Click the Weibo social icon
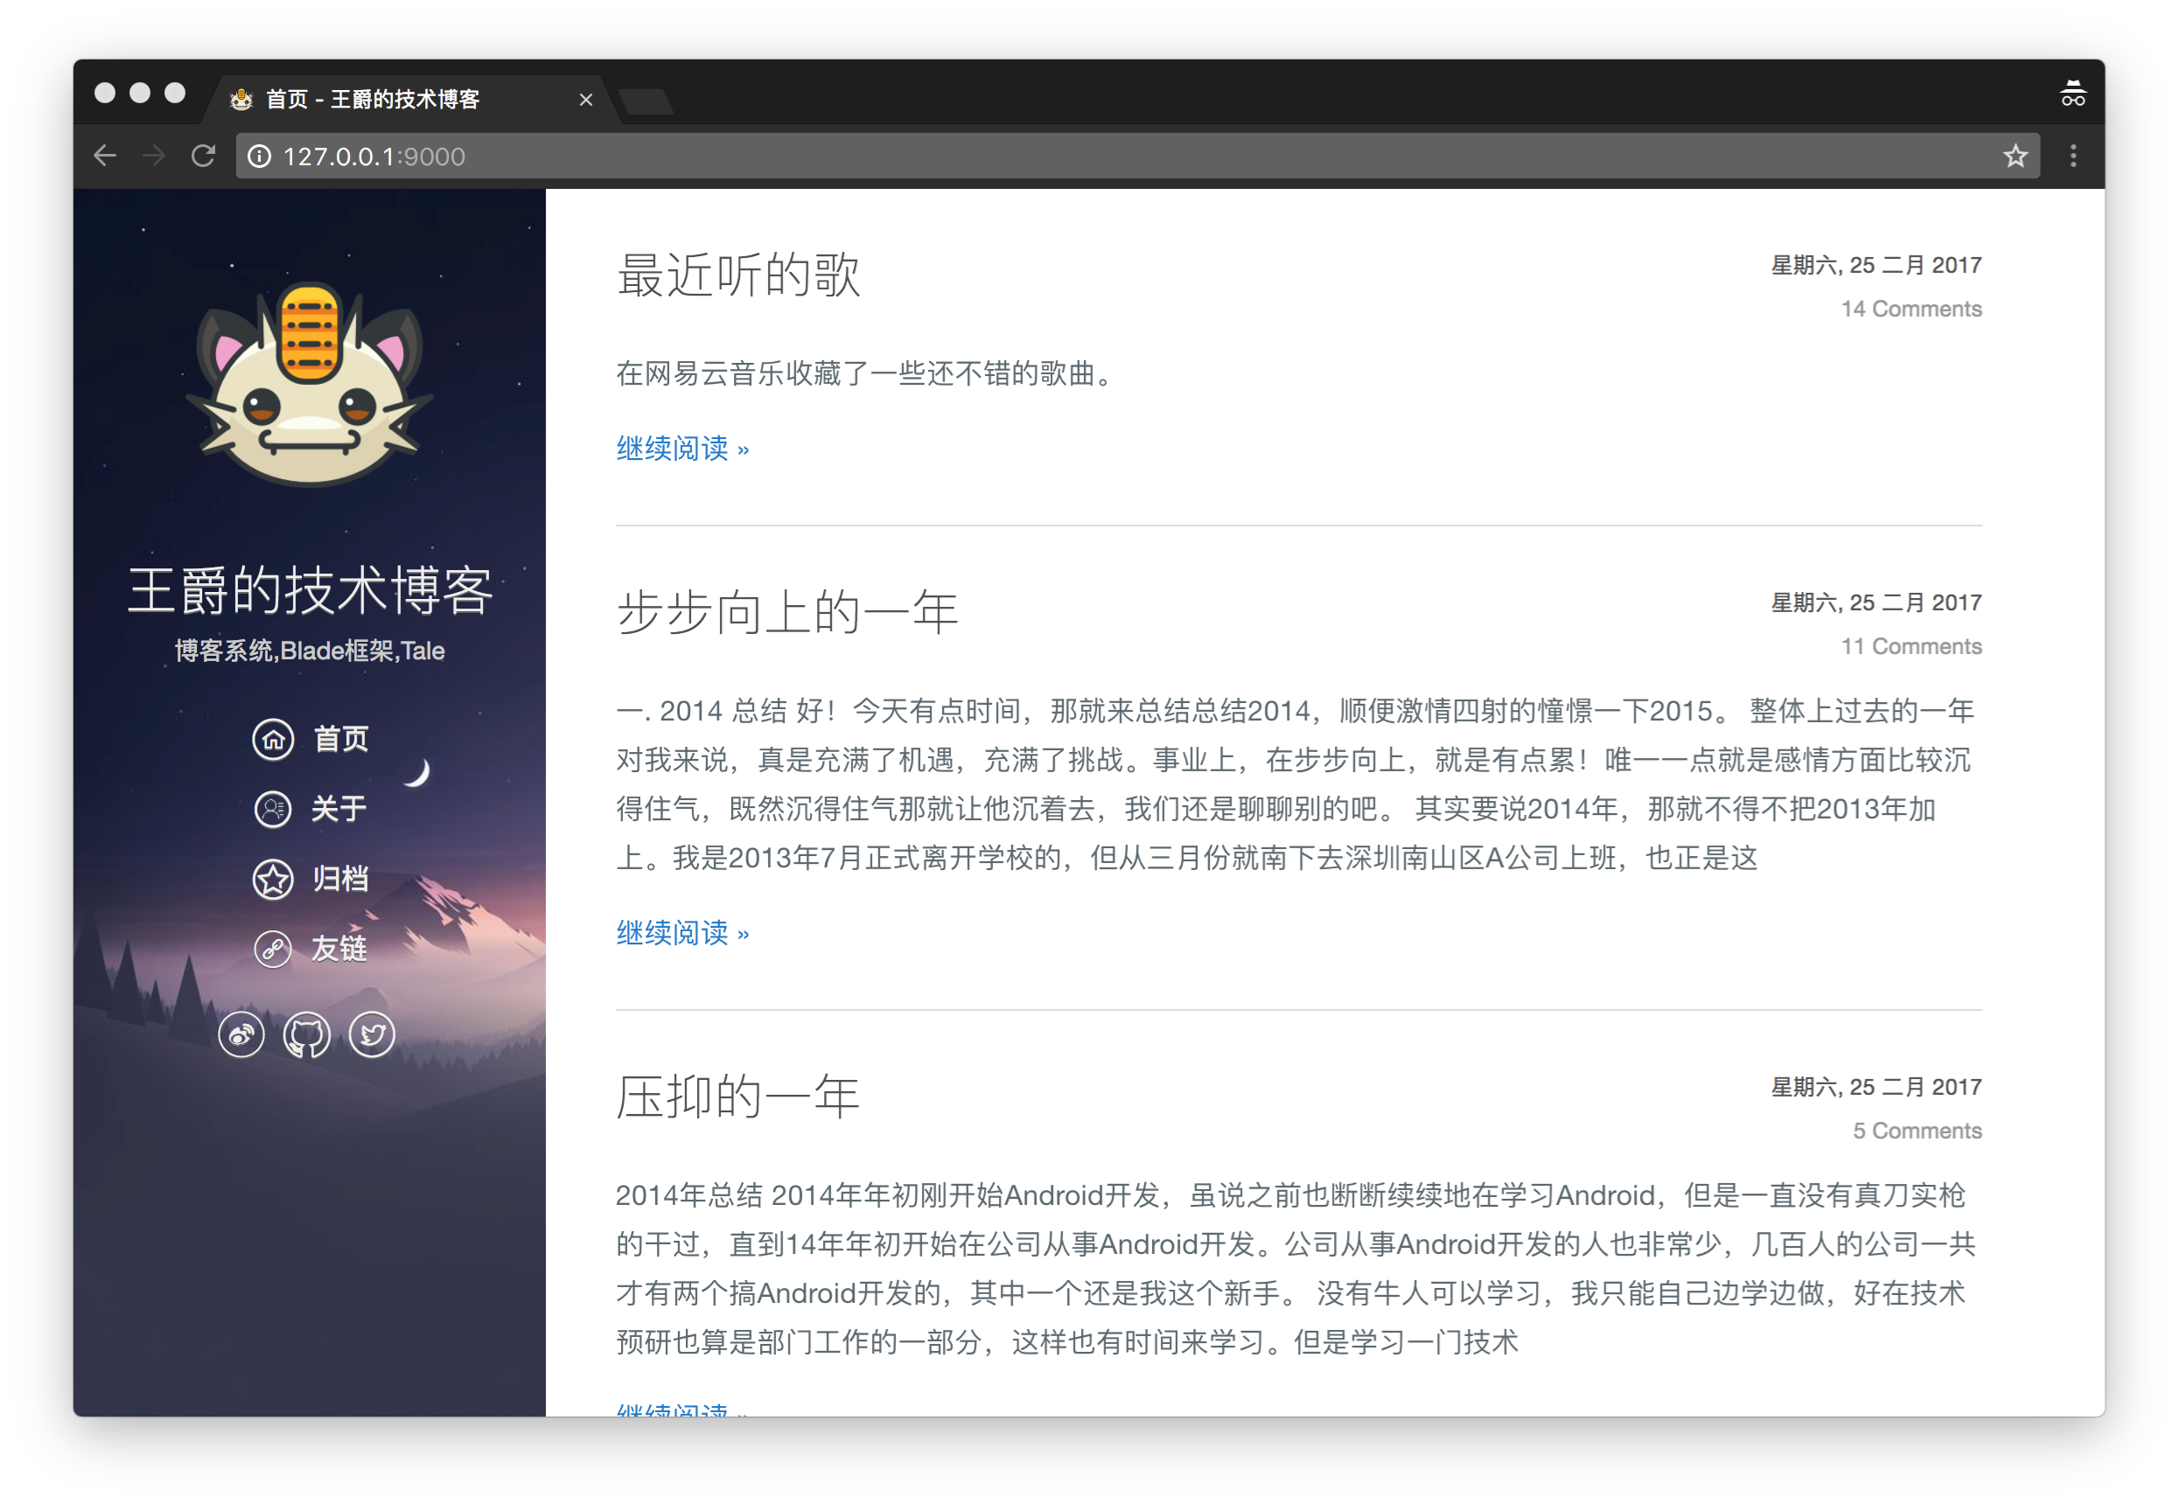The image size is (2179, 1504). tap(241, 1035)
